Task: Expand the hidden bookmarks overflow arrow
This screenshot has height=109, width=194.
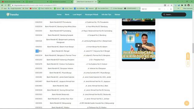Action: 178,8
